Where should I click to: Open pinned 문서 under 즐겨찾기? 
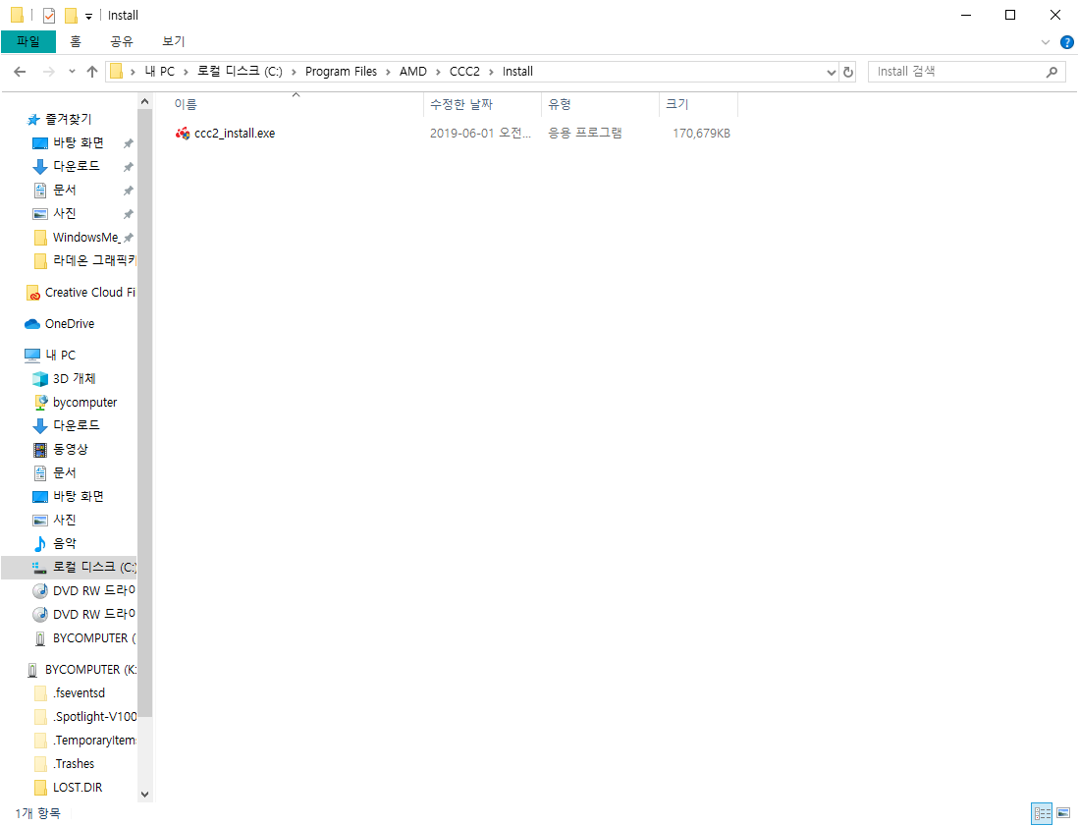tap(65, 190)
